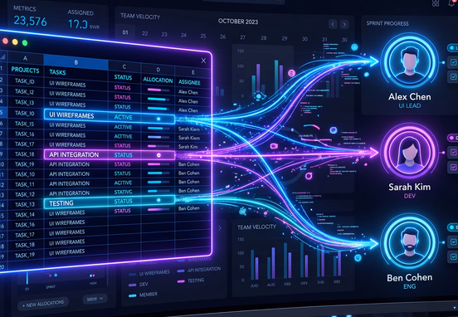458x317 pixels.
Task: Click the ALLOCATION header cell
Action: click(x=158, y=80)
